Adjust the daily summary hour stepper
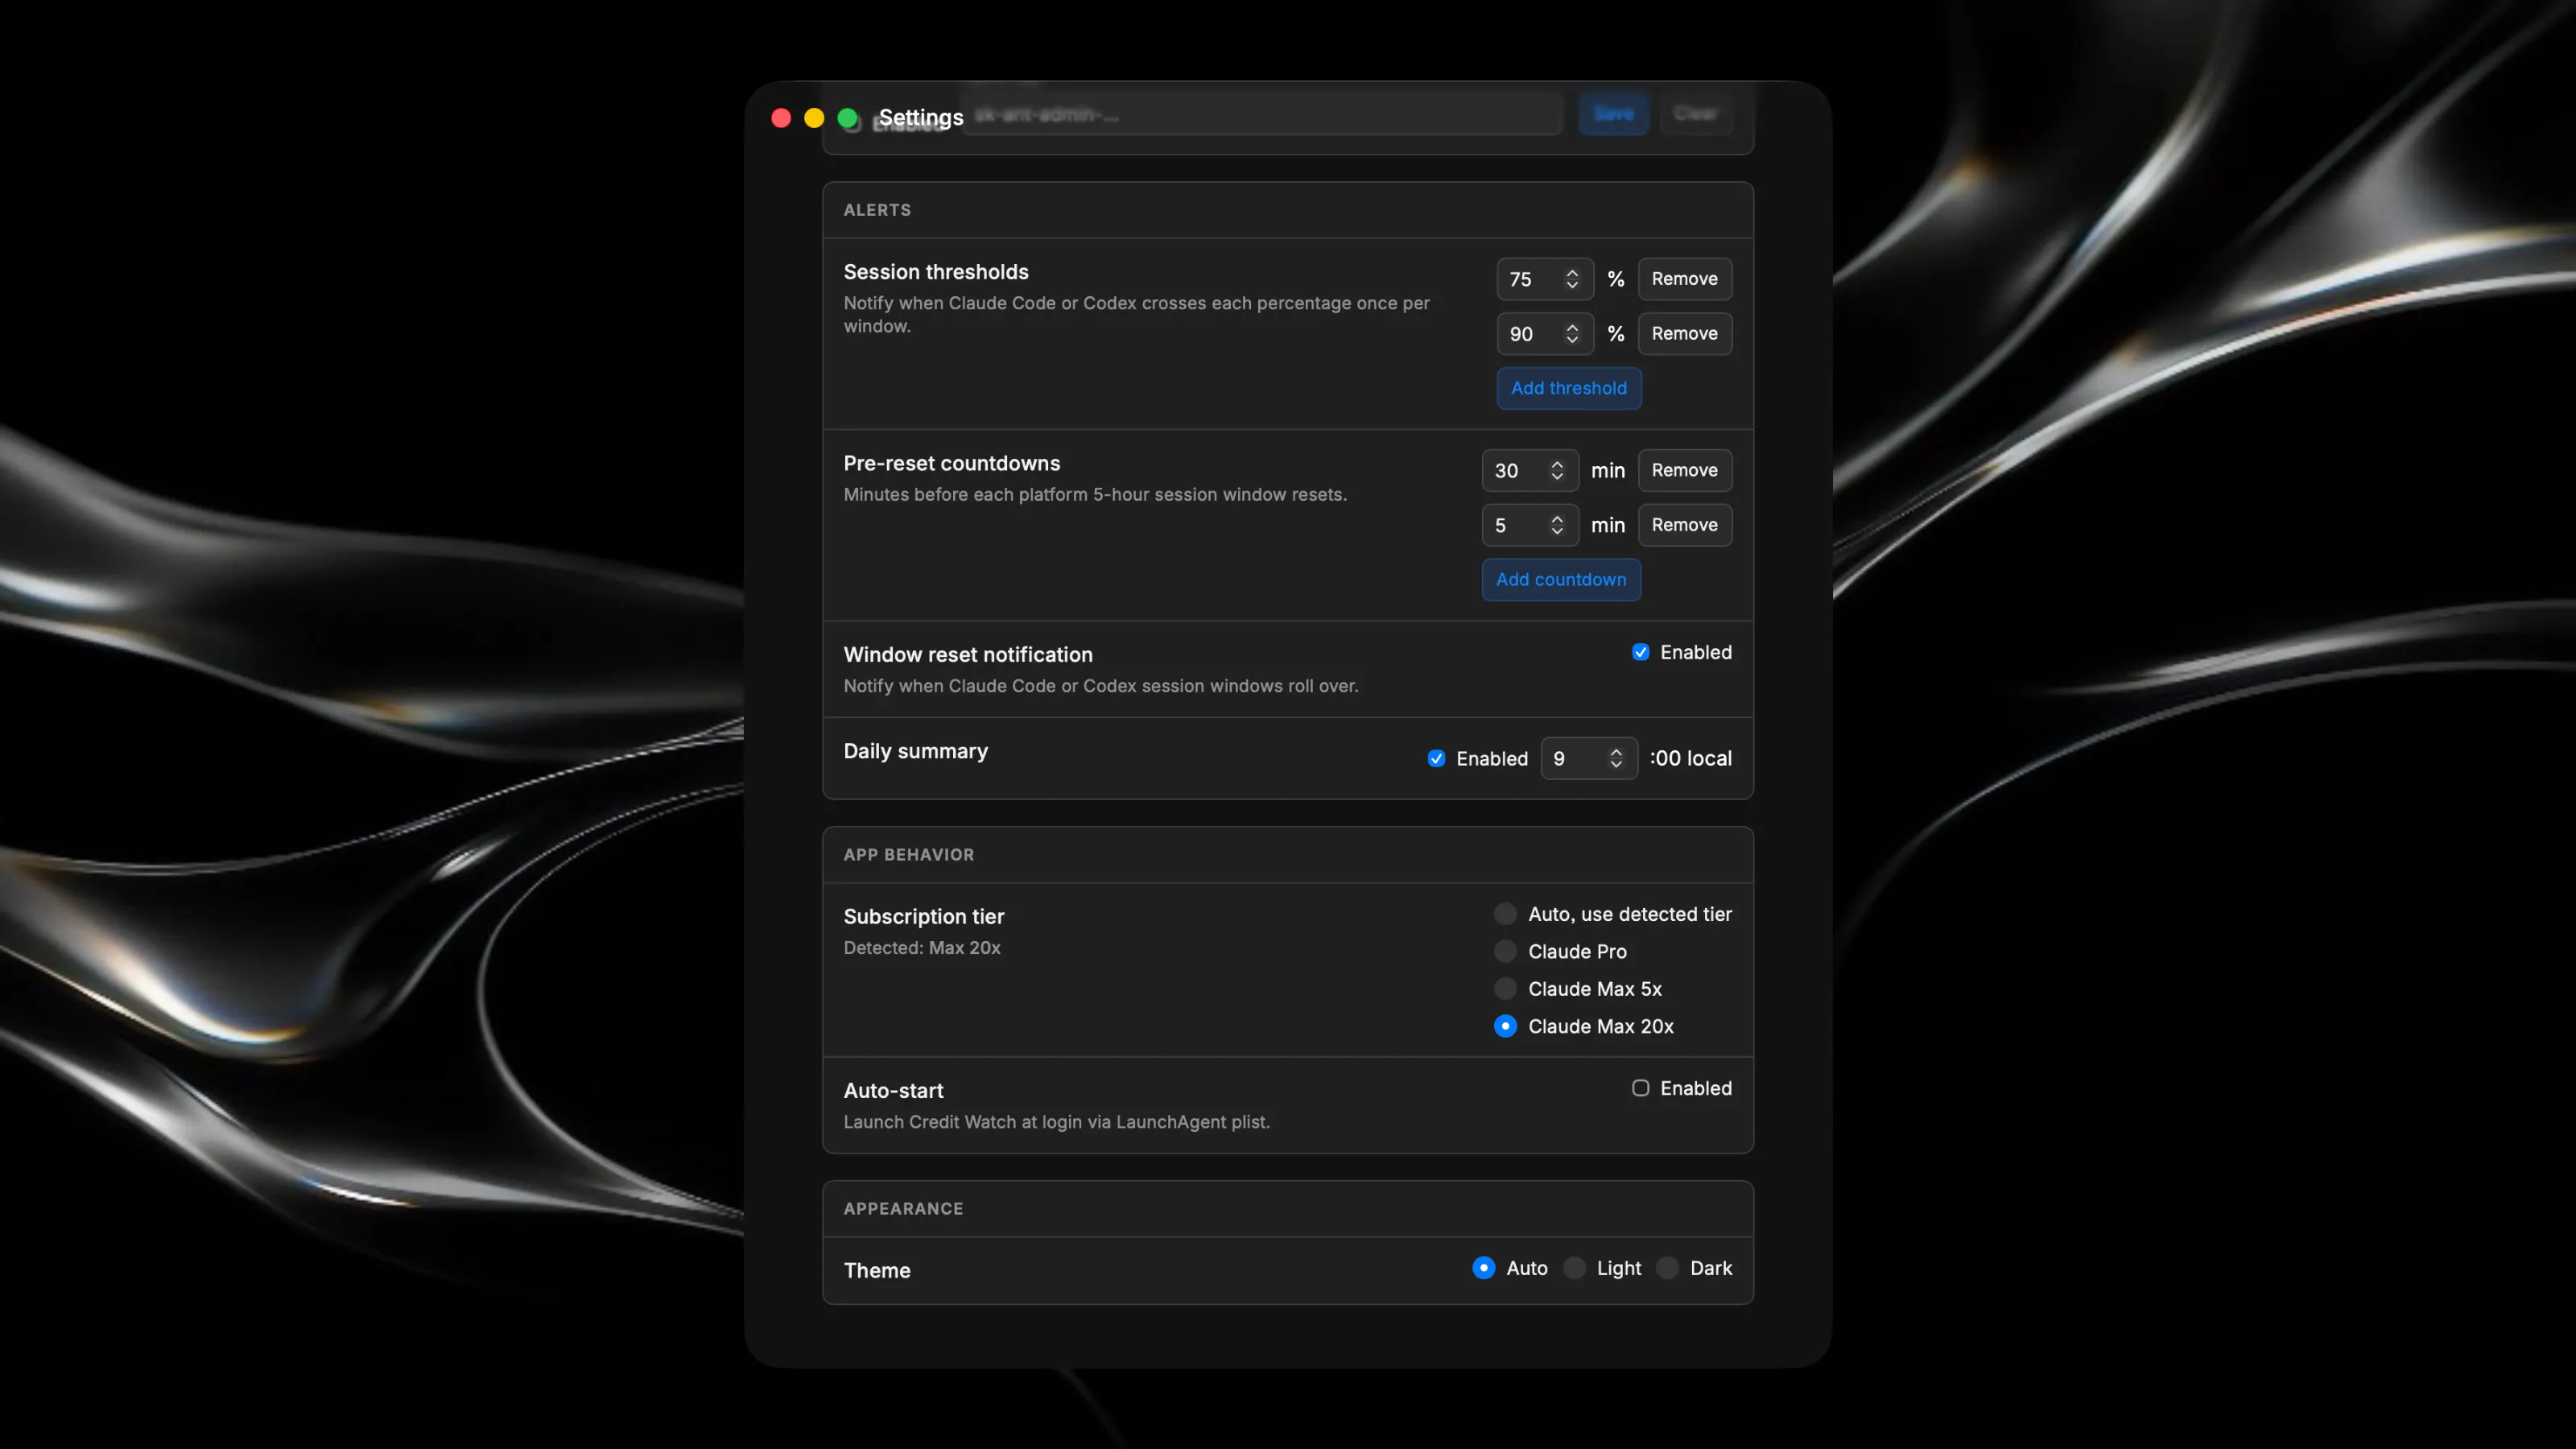The width and height of the screenshot is (2576, 1449). tap(1615, 758)
